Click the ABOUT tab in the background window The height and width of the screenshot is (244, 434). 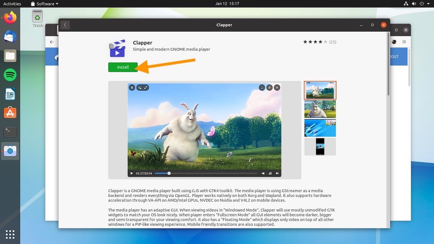click(x=394, y=57)
